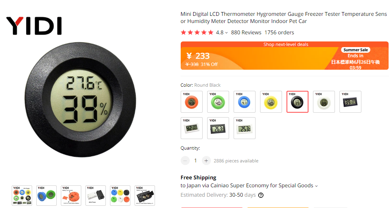Expand the 4.8 rating breakdown chevron
The width and height of the screenshot is (392, 208).
226,33
